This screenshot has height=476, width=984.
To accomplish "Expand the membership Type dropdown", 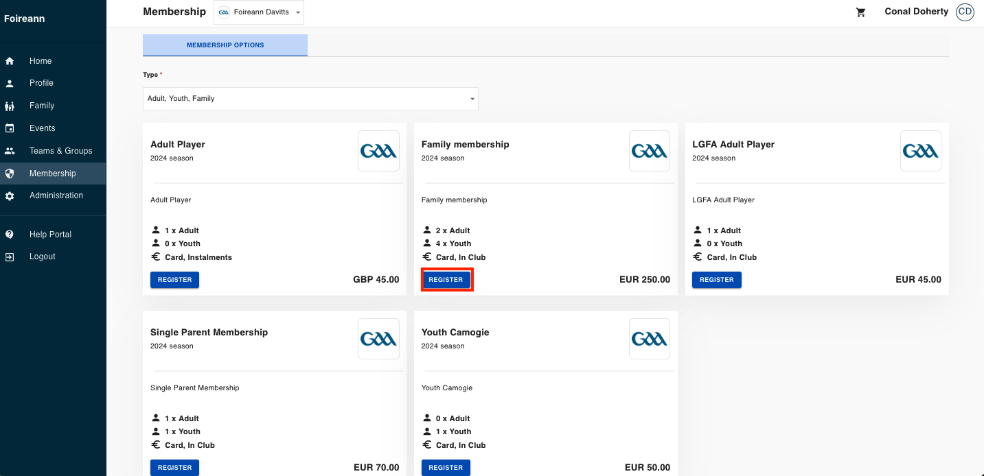I will tap(310, 99).
